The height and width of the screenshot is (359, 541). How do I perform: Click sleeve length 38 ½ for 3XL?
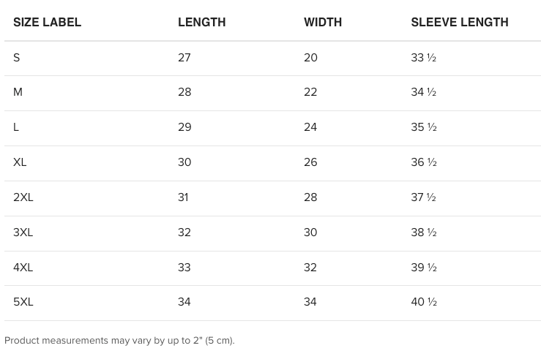point(423,233)
